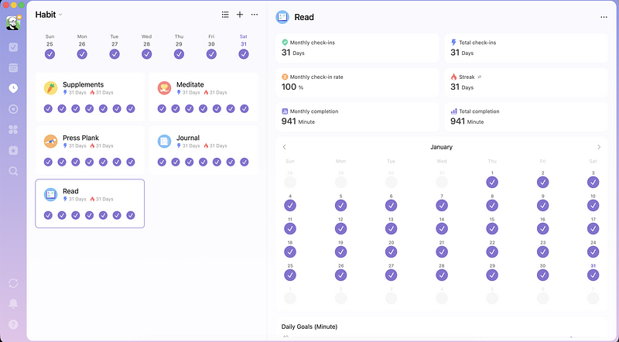619x342 pixels.
Task: Uncheck January 4 in Read calendar
Action: click(290, 205)
